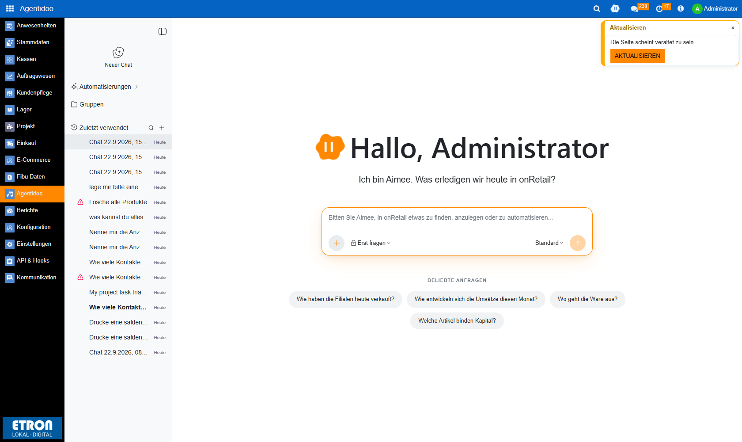
Task: Click the Fibu Daten sidebar icon
Action: (10, 177)
